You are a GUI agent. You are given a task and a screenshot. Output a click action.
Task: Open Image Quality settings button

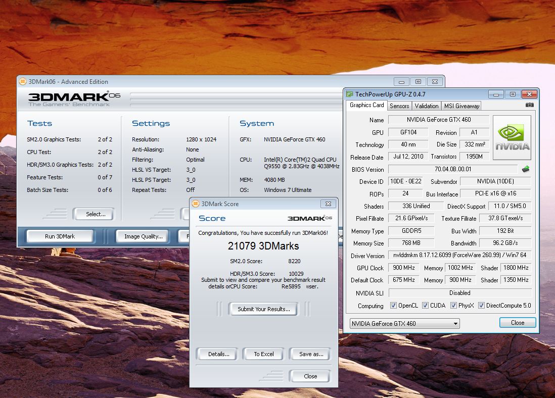(144, 236)
